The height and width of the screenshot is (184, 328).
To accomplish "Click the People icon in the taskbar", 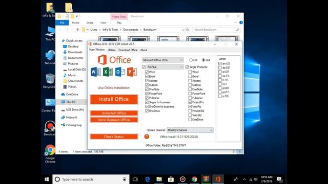I will [x=236, y=179].
